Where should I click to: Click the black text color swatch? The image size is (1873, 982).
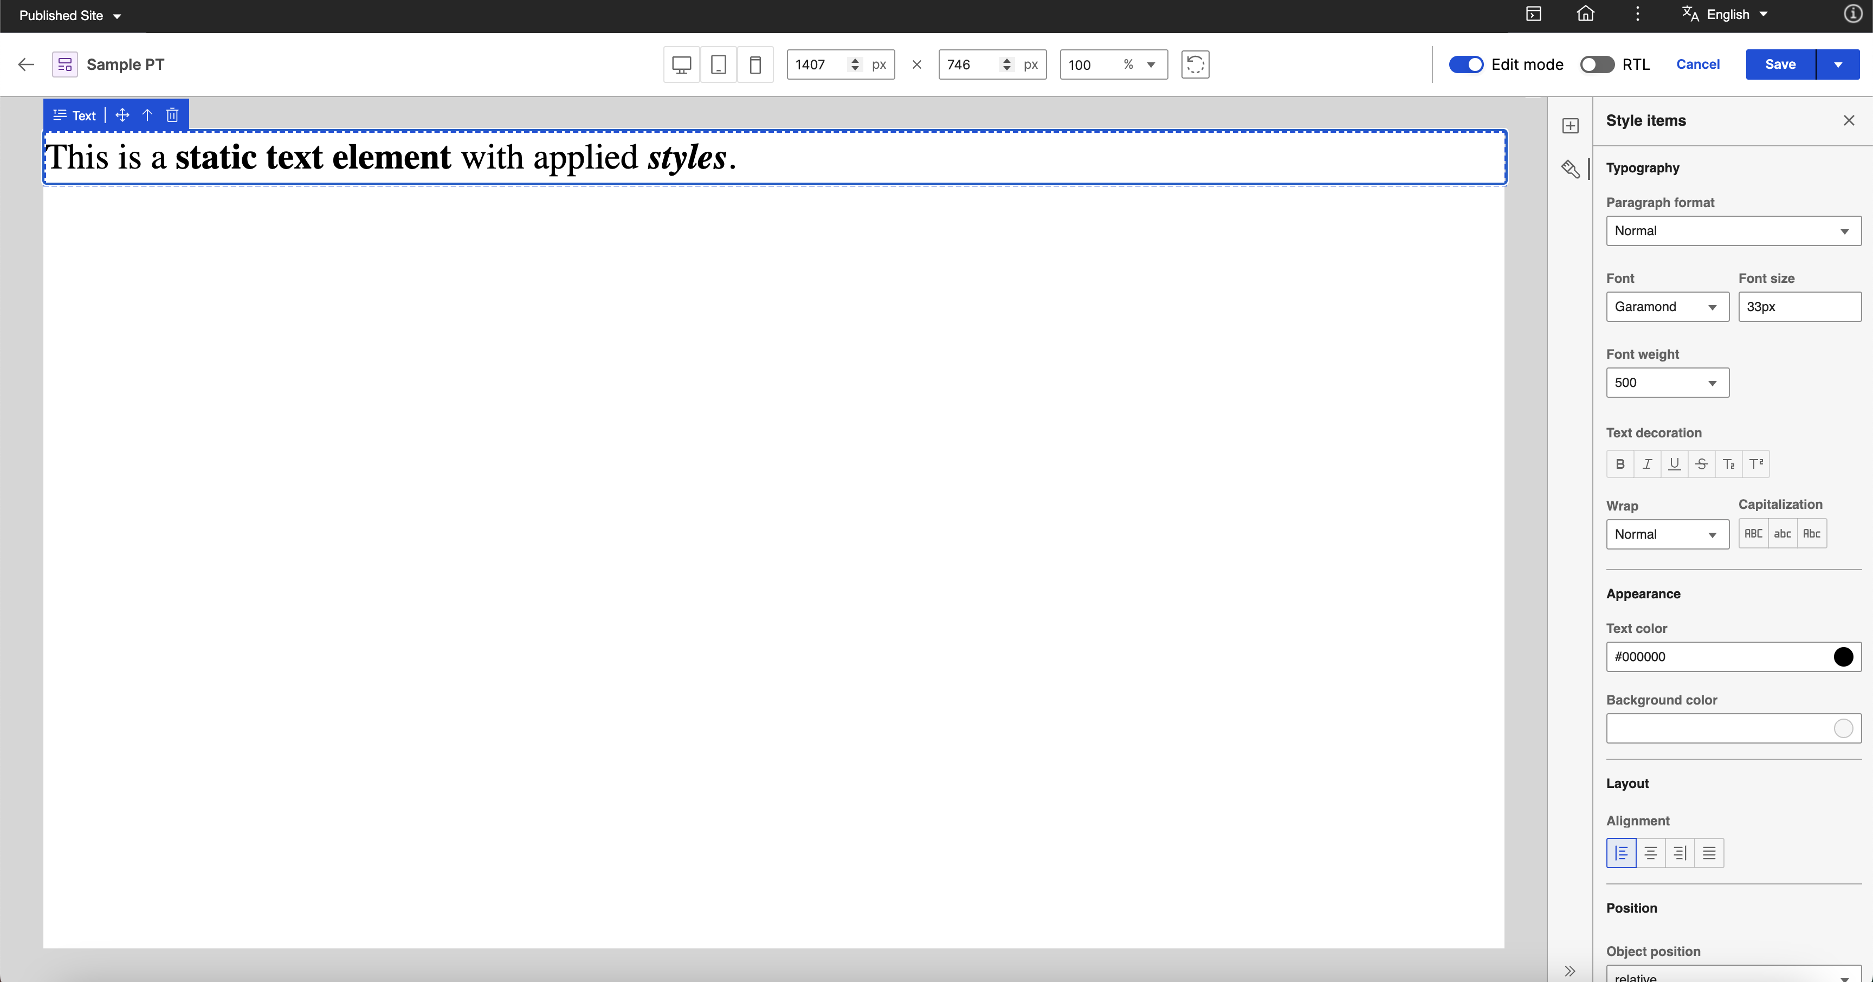pos(1843,657)
